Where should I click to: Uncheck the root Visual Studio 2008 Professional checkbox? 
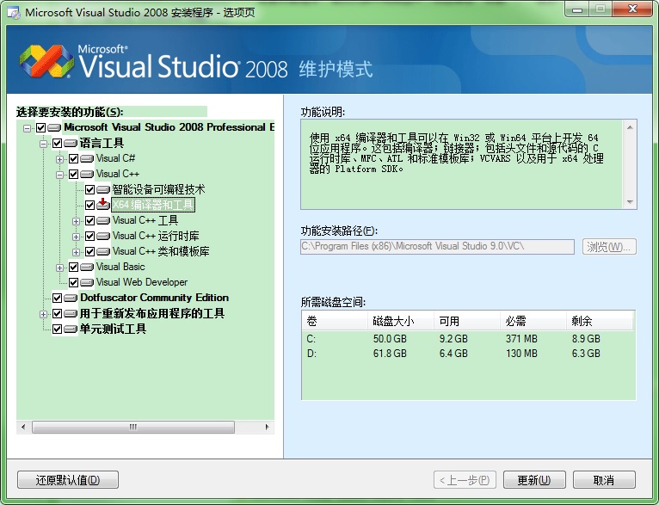40,127
